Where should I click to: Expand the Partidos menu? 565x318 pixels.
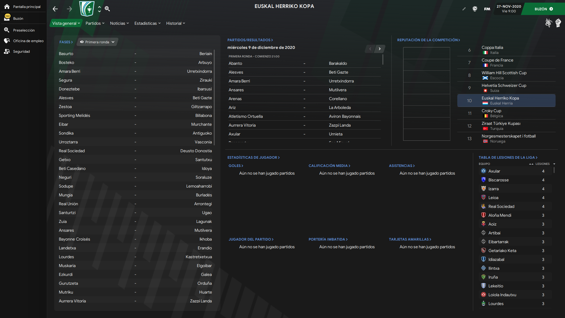[95, 23]
